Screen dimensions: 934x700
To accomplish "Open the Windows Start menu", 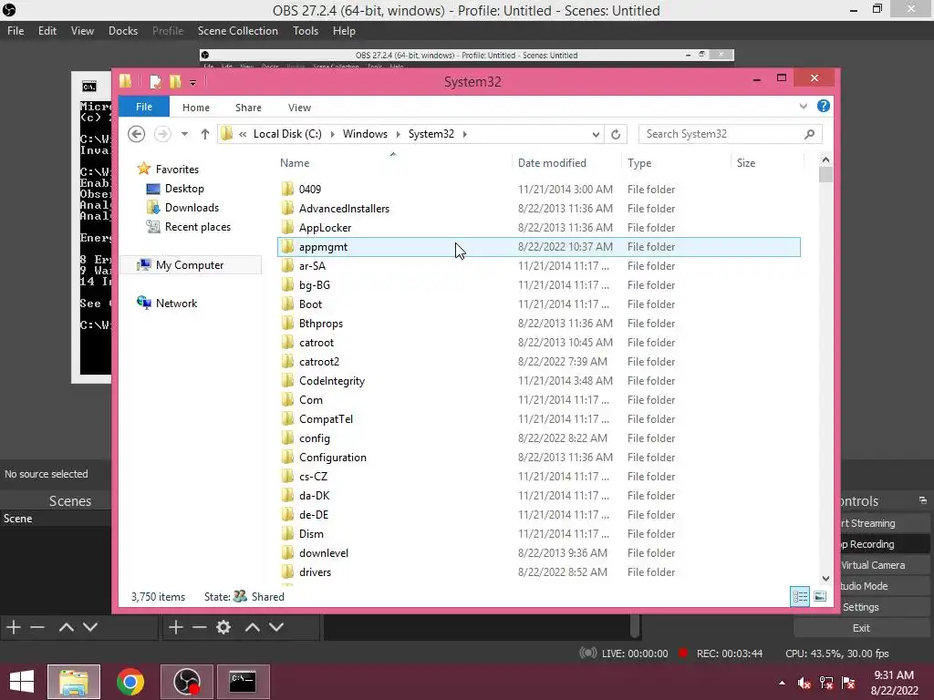I will 22,682.
